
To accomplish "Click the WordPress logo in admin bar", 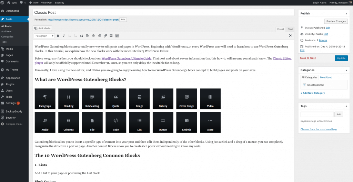I will coord(2,3).
